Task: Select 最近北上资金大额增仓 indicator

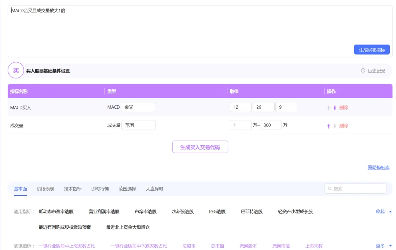Action: (128, 227)
